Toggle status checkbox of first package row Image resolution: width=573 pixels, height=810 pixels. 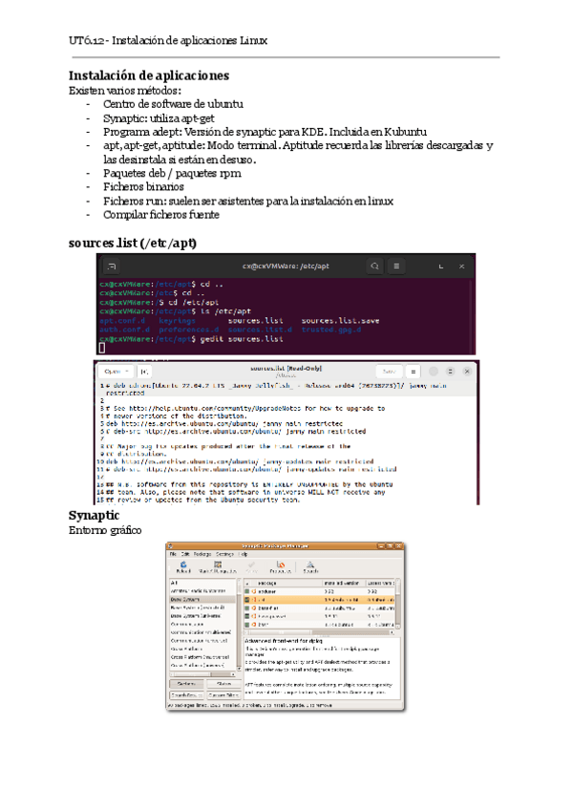coord(247,591)
